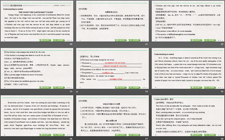This screenshot has width=225, height=140.
Task: Click the 课文整体突破 header on slide 10
Action: coord(12,1)
